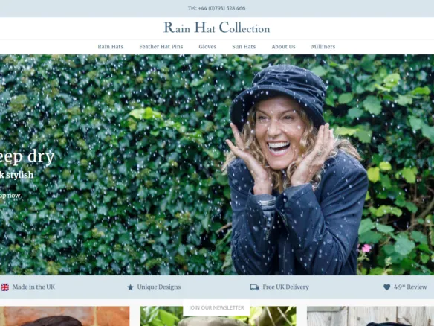
Task: Open the Rain Hats menu
Action: click(x=111, y=47)
